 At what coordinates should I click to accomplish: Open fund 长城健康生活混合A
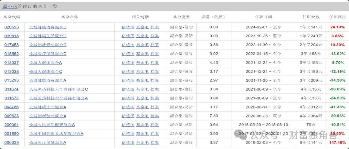[48, 107]
